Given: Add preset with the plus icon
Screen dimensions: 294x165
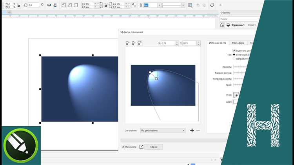Looking at the screenshot, I should (x=192, y=131).
